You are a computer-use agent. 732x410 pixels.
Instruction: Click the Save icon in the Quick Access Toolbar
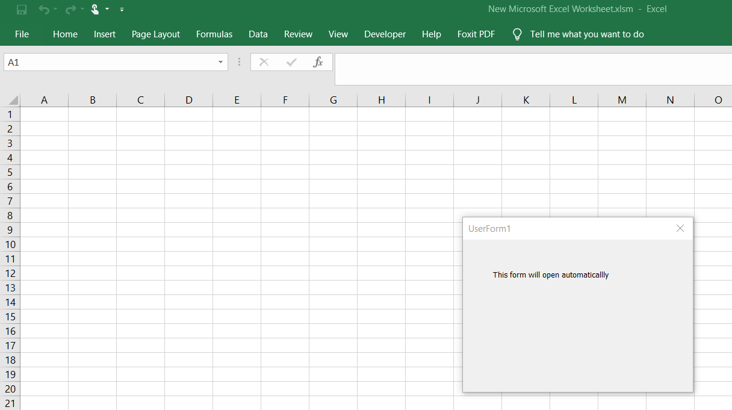coord(22,10)
